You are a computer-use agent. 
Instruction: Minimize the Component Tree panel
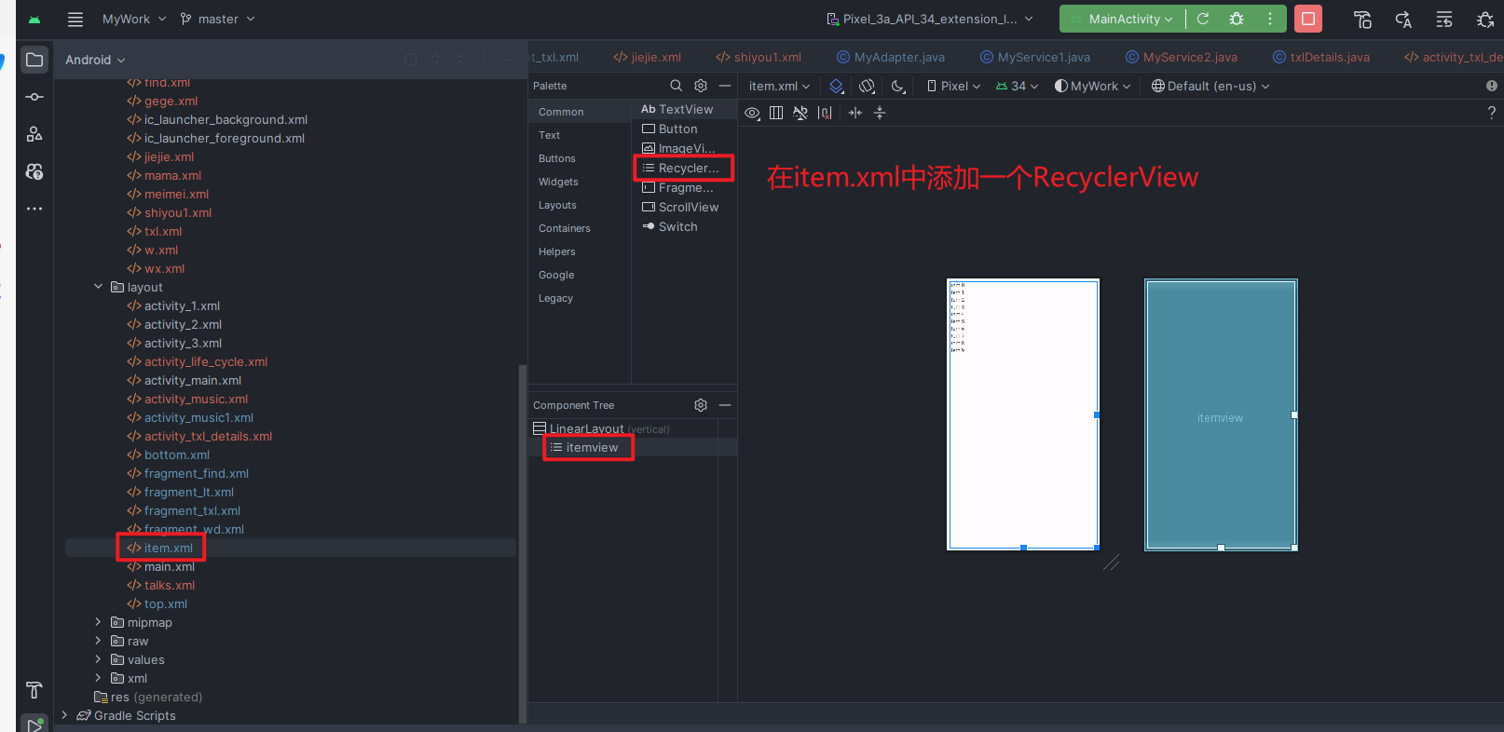[x=725, y=405]
